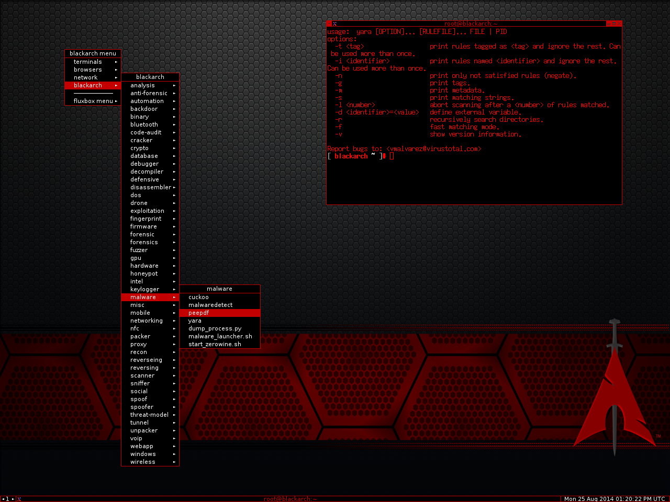Open the defensive category
Viewport: 670px width, 502px height.
tap(150, 179)
